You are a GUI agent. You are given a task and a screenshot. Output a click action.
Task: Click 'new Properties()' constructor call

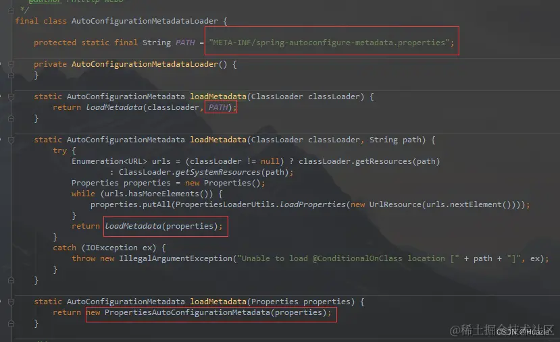click(223, 183)
